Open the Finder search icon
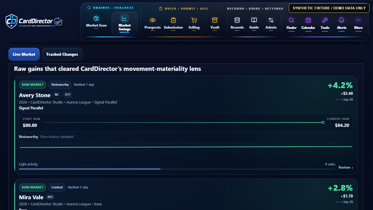 point(291,20)
